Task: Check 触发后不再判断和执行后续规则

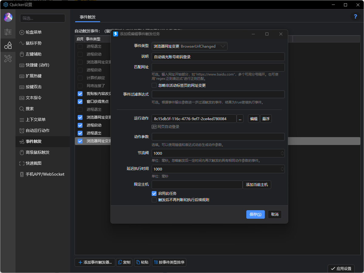Action: 154,200
